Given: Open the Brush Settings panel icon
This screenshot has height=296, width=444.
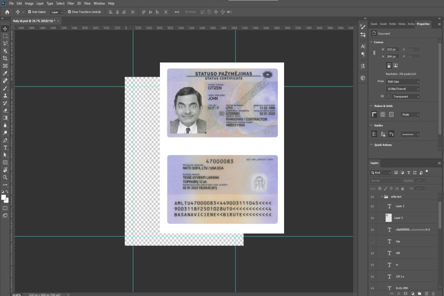Looking at the screenshot, I should tap(363, 27).
